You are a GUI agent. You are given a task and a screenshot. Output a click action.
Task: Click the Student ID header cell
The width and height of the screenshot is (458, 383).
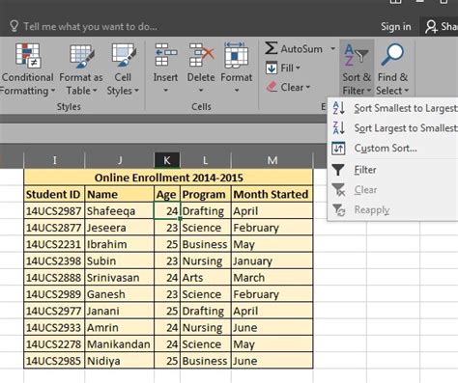[54, 194]
